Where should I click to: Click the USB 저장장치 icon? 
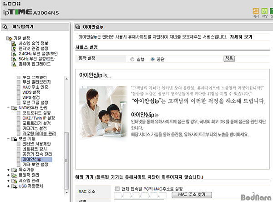pos(14,187)
